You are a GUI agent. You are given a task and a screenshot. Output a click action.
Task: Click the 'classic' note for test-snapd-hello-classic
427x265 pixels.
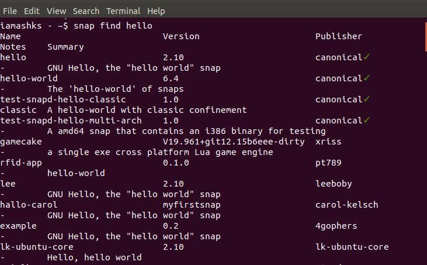[18, 110]
